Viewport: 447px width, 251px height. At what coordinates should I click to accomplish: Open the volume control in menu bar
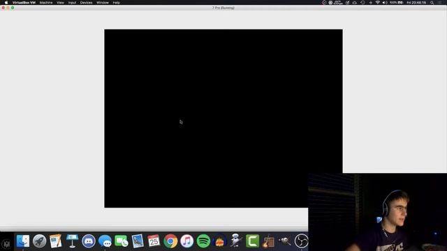[x=385, y=3]
